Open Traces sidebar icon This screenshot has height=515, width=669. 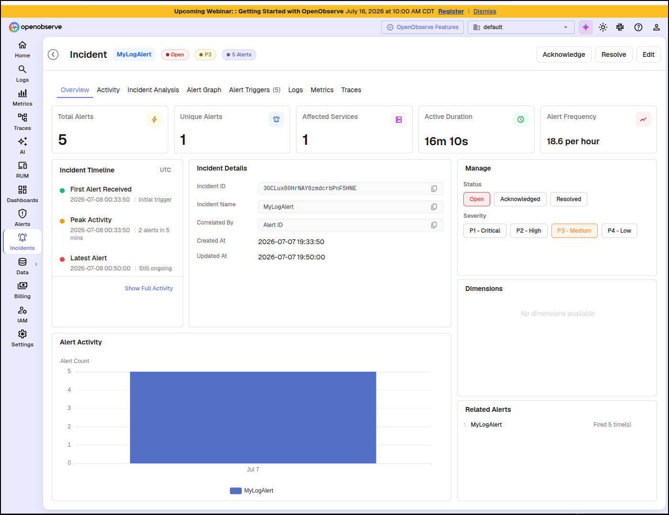point(22,122)
